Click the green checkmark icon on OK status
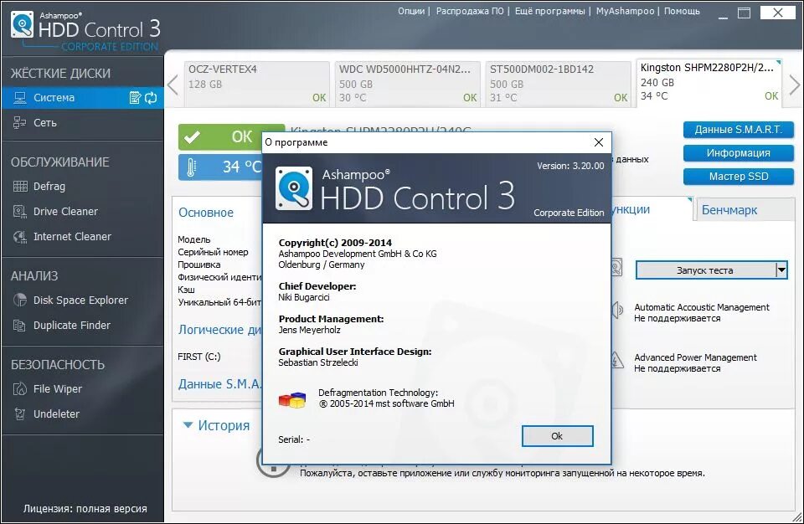 click(x=193, y=137)
